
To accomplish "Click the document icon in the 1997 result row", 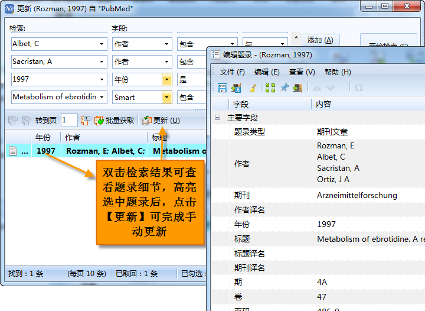I will [13, 151].
